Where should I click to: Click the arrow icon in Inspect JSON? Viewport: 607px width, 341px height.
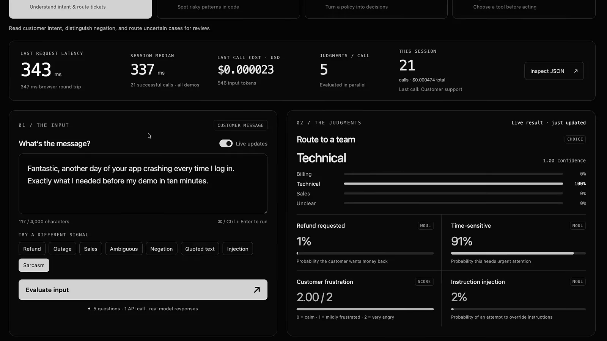coord(576,71)
